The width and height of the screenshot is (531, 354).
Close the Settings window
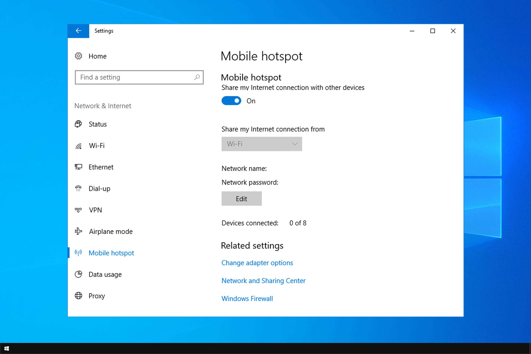tap(453, 31)
